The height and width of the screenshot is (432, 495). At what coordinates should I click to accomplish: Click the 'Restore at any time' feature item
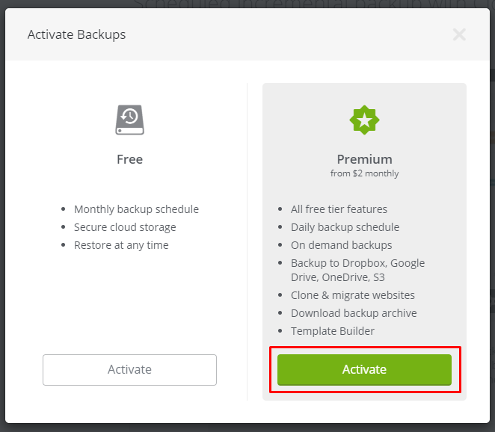click(x=121, y=245)
